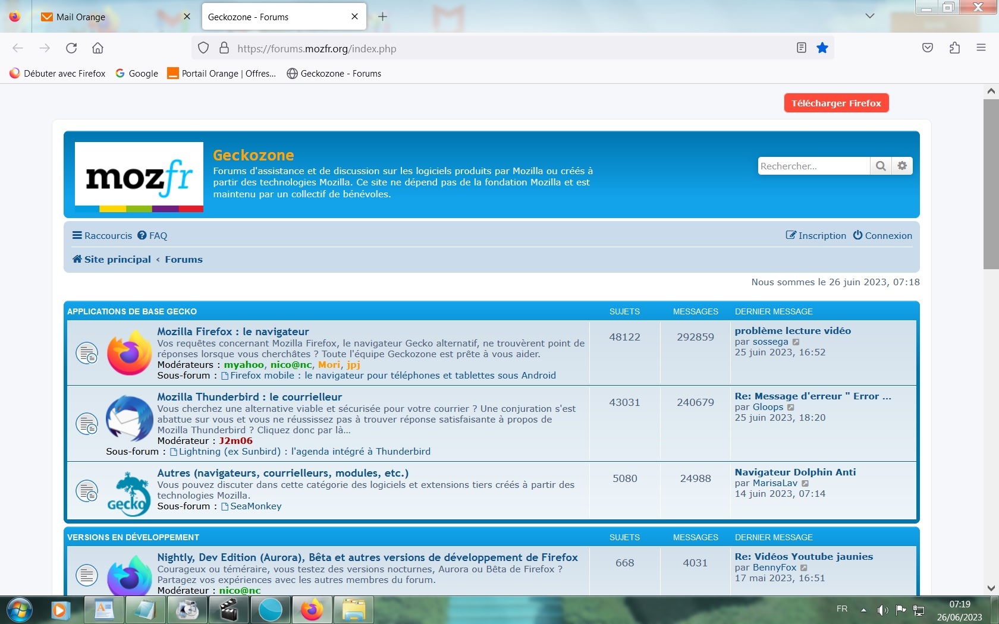Open Débuter avec Firefox bookmark

click(58, 74)
